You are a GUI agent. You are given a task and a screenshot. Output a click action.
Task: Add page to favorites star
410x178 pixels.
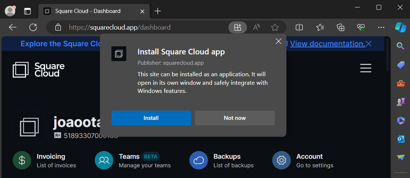coord(274,27)
